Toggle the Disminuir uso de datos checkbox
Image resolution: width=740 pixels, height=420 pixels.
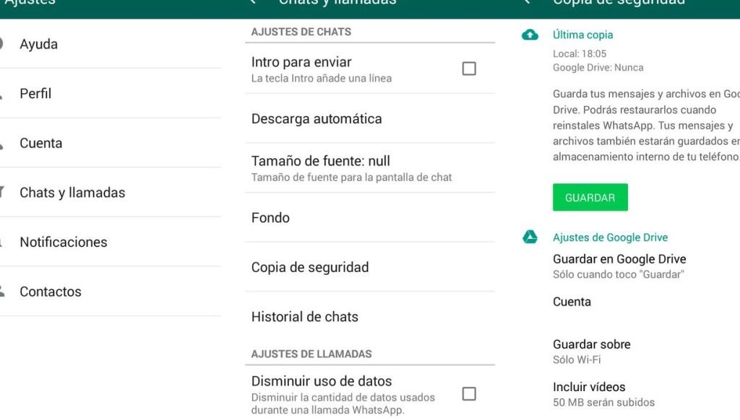[469, 393]
